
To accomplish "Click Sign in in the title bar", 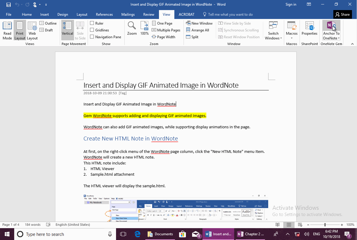I will coord(291,4).
